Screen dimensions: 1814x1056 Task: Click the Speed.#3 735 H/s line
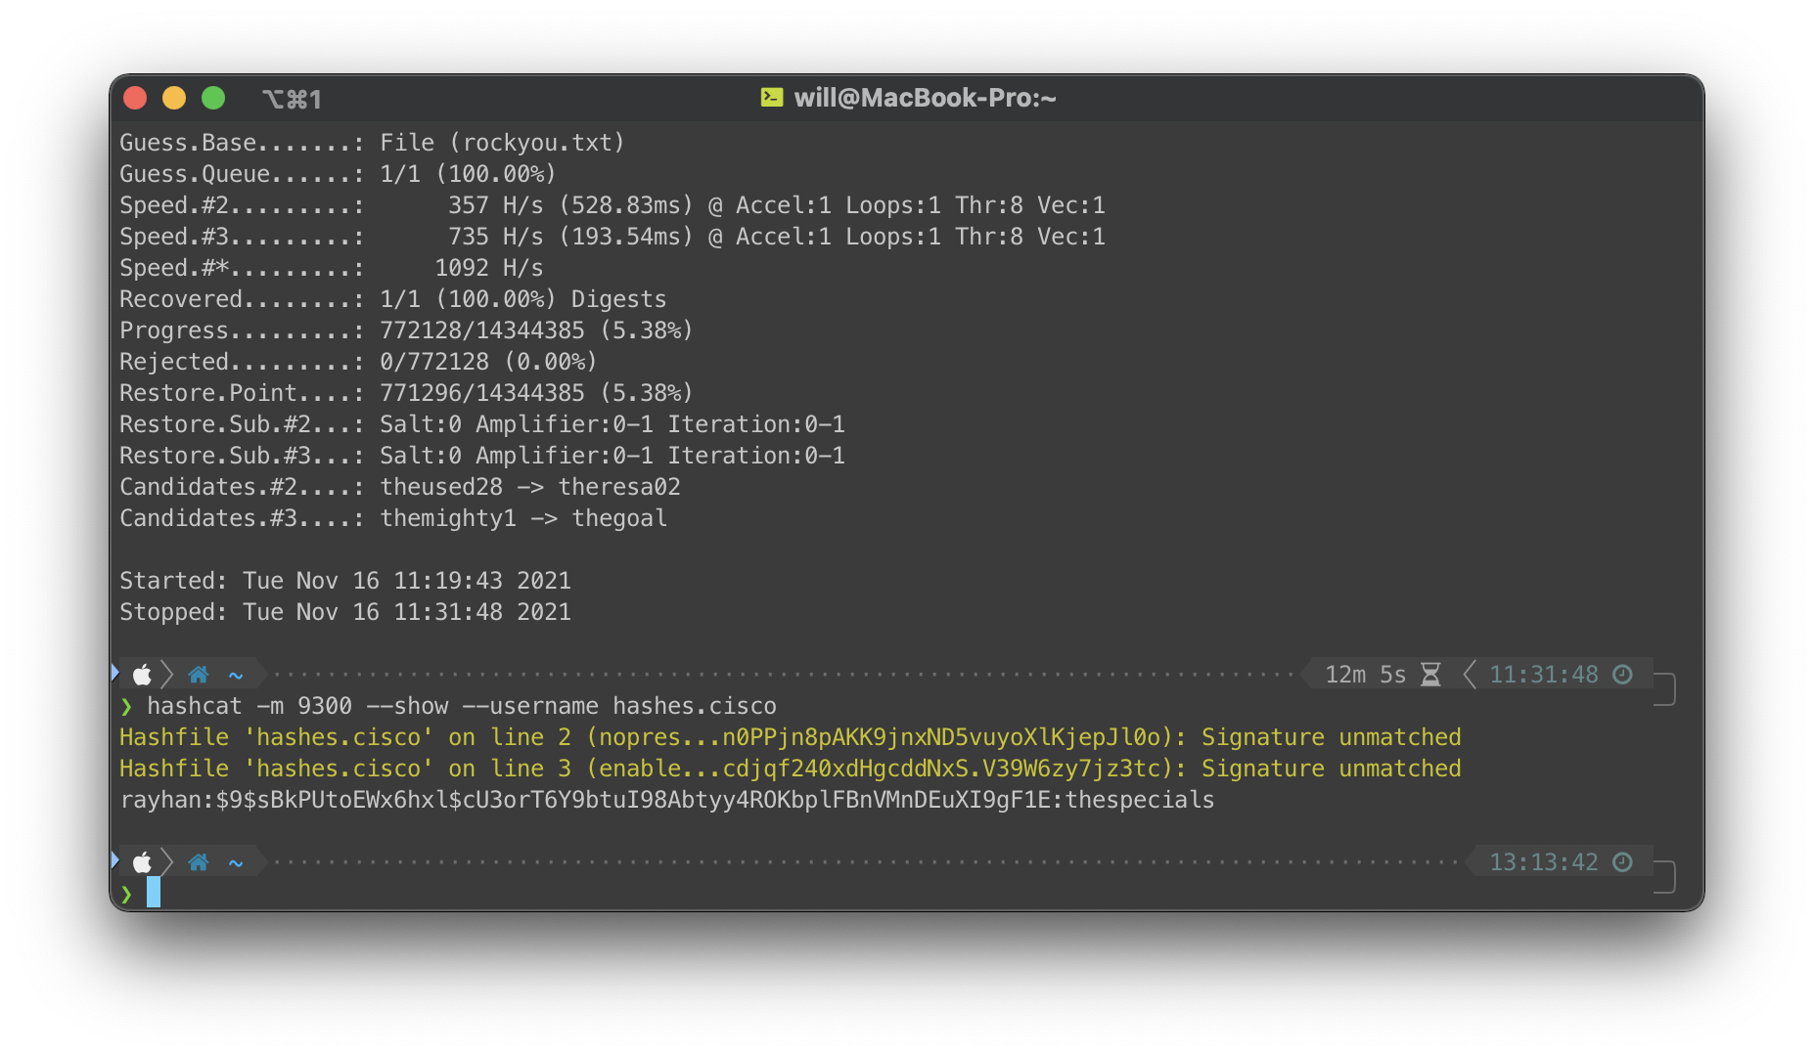pyautogui.click(x=612, y=237)
